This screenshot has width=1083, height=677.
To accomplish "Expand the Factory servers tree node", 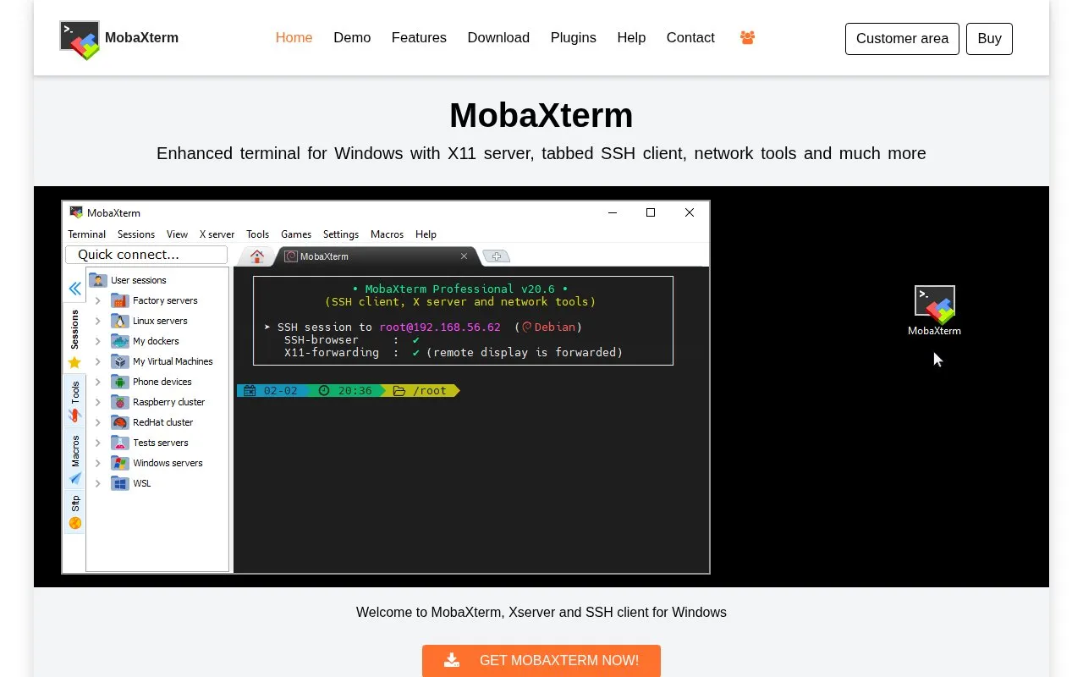I will tap(98, 300).
